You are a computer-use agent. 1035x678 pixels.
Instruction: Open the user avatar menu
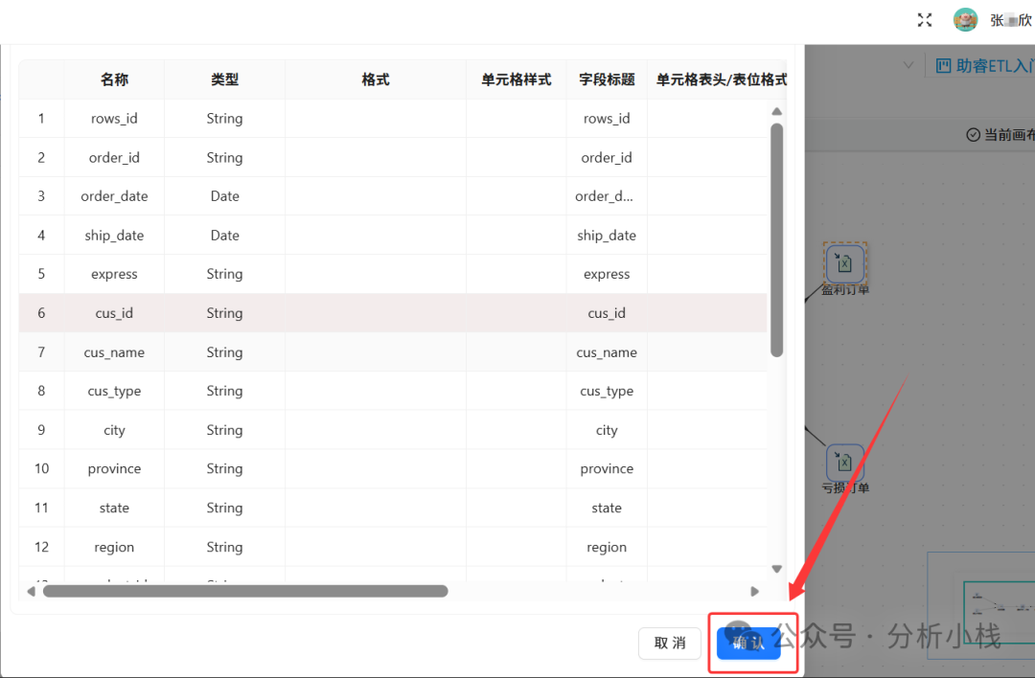965,20
